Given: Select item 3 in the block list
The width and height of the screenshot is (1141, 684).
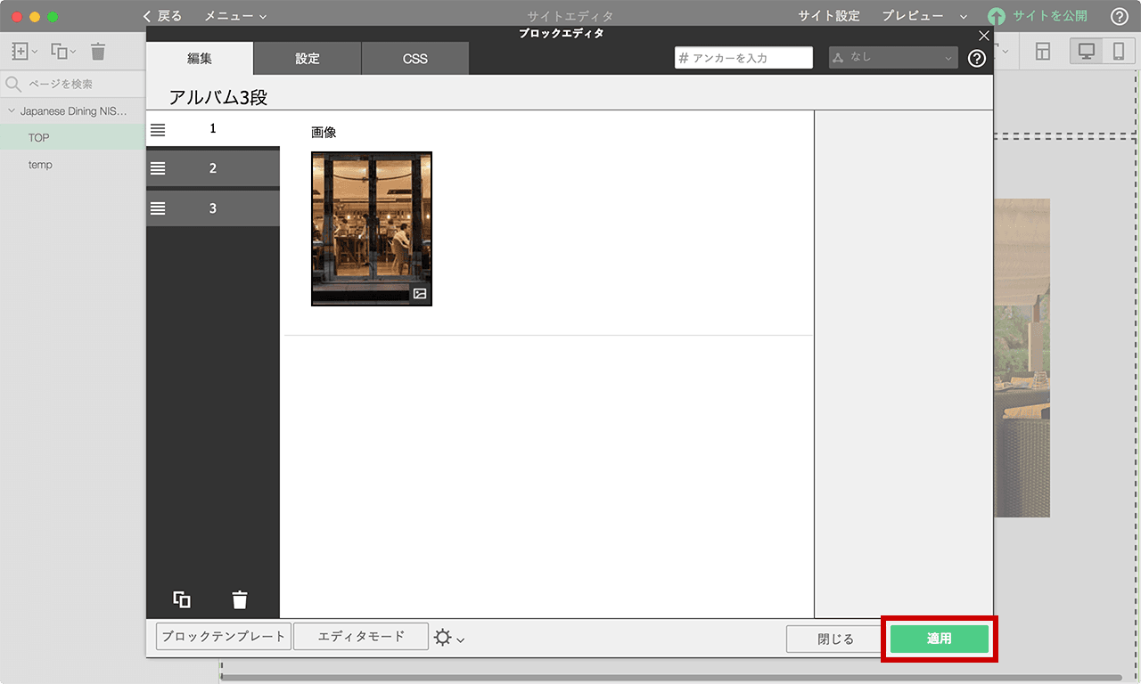Looking at the screenshot, I should 213,208.
